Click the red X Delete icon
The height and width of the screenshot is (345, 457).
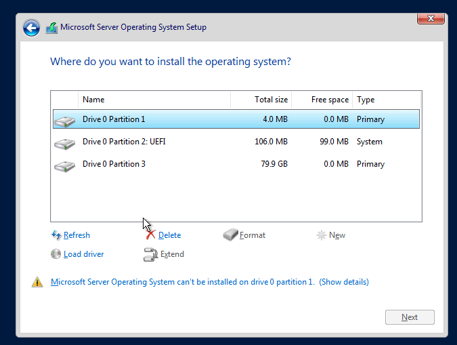pyautogui.click(x=151, y=235)
